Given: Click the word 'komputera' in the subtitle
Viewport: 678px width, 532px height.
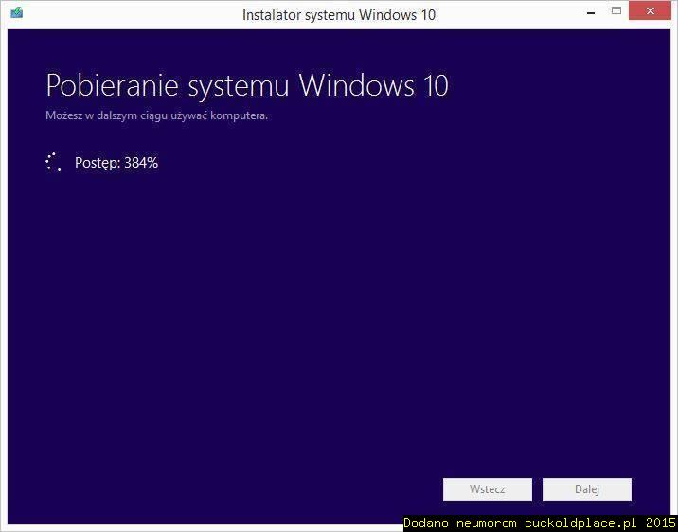Looking at the screenshot, I should click(241, 115).
